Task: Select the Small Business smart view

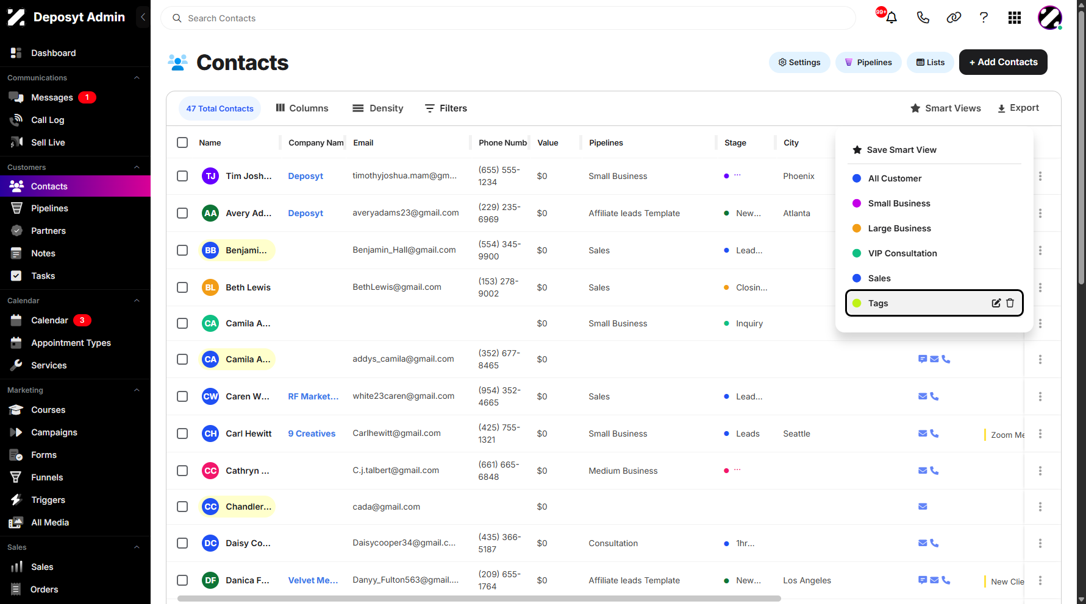Action: click(899, 203)
